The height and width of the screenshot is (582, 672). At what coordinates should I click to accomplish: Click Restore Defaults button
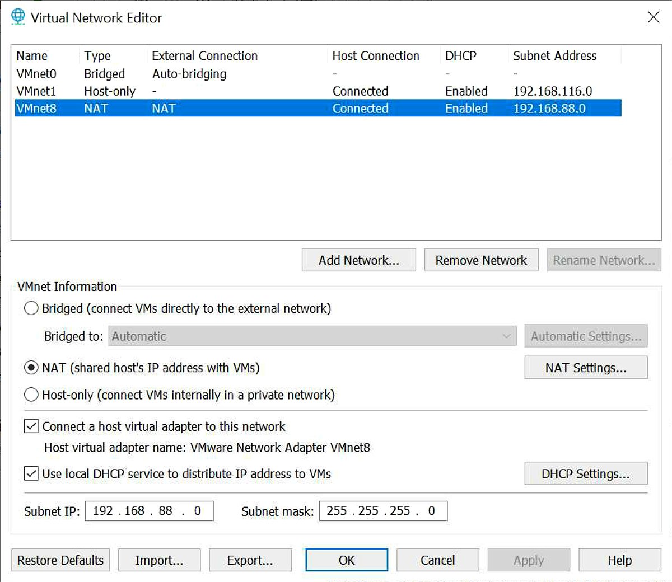click(60, 560)
